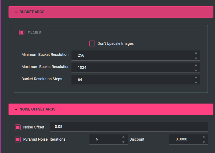Collapse the Bucket Args section chevron
The image size is (215, 153).
(x=16, y=12)
